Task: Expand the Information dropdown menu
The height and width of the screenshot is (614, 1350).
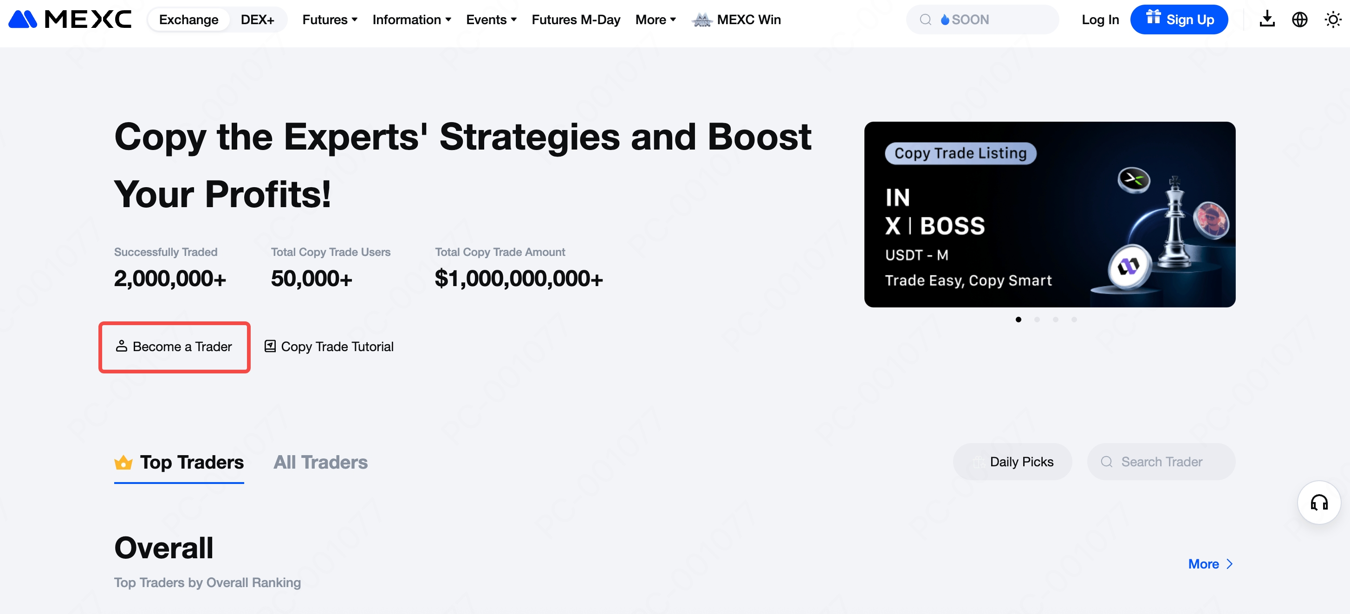Action: point(411,20)
